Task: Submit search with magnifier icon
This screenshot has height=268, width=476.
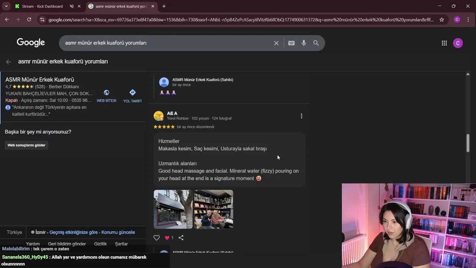Action: tap(316, 43)
